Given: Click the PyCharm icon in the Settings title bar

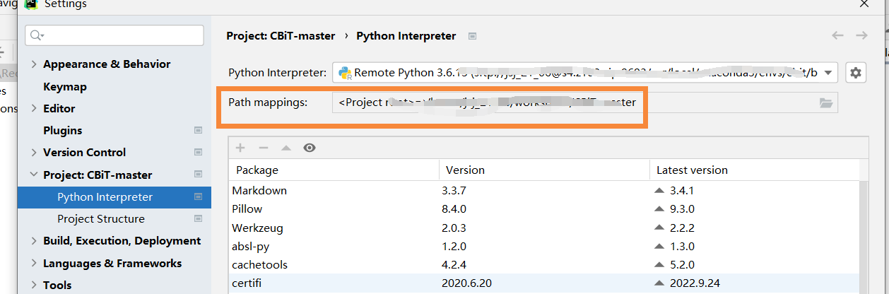Looking at the screenshot, I should tap(32, 4).
